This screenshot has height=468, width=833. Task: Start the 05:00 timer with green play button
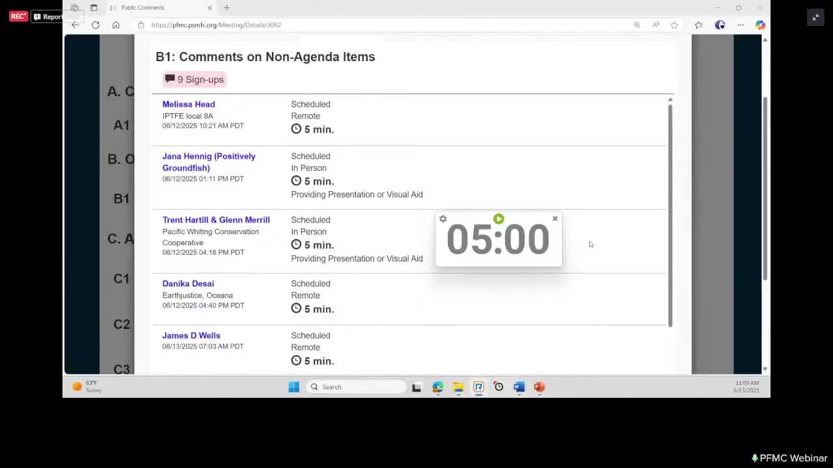coord(498,219)
